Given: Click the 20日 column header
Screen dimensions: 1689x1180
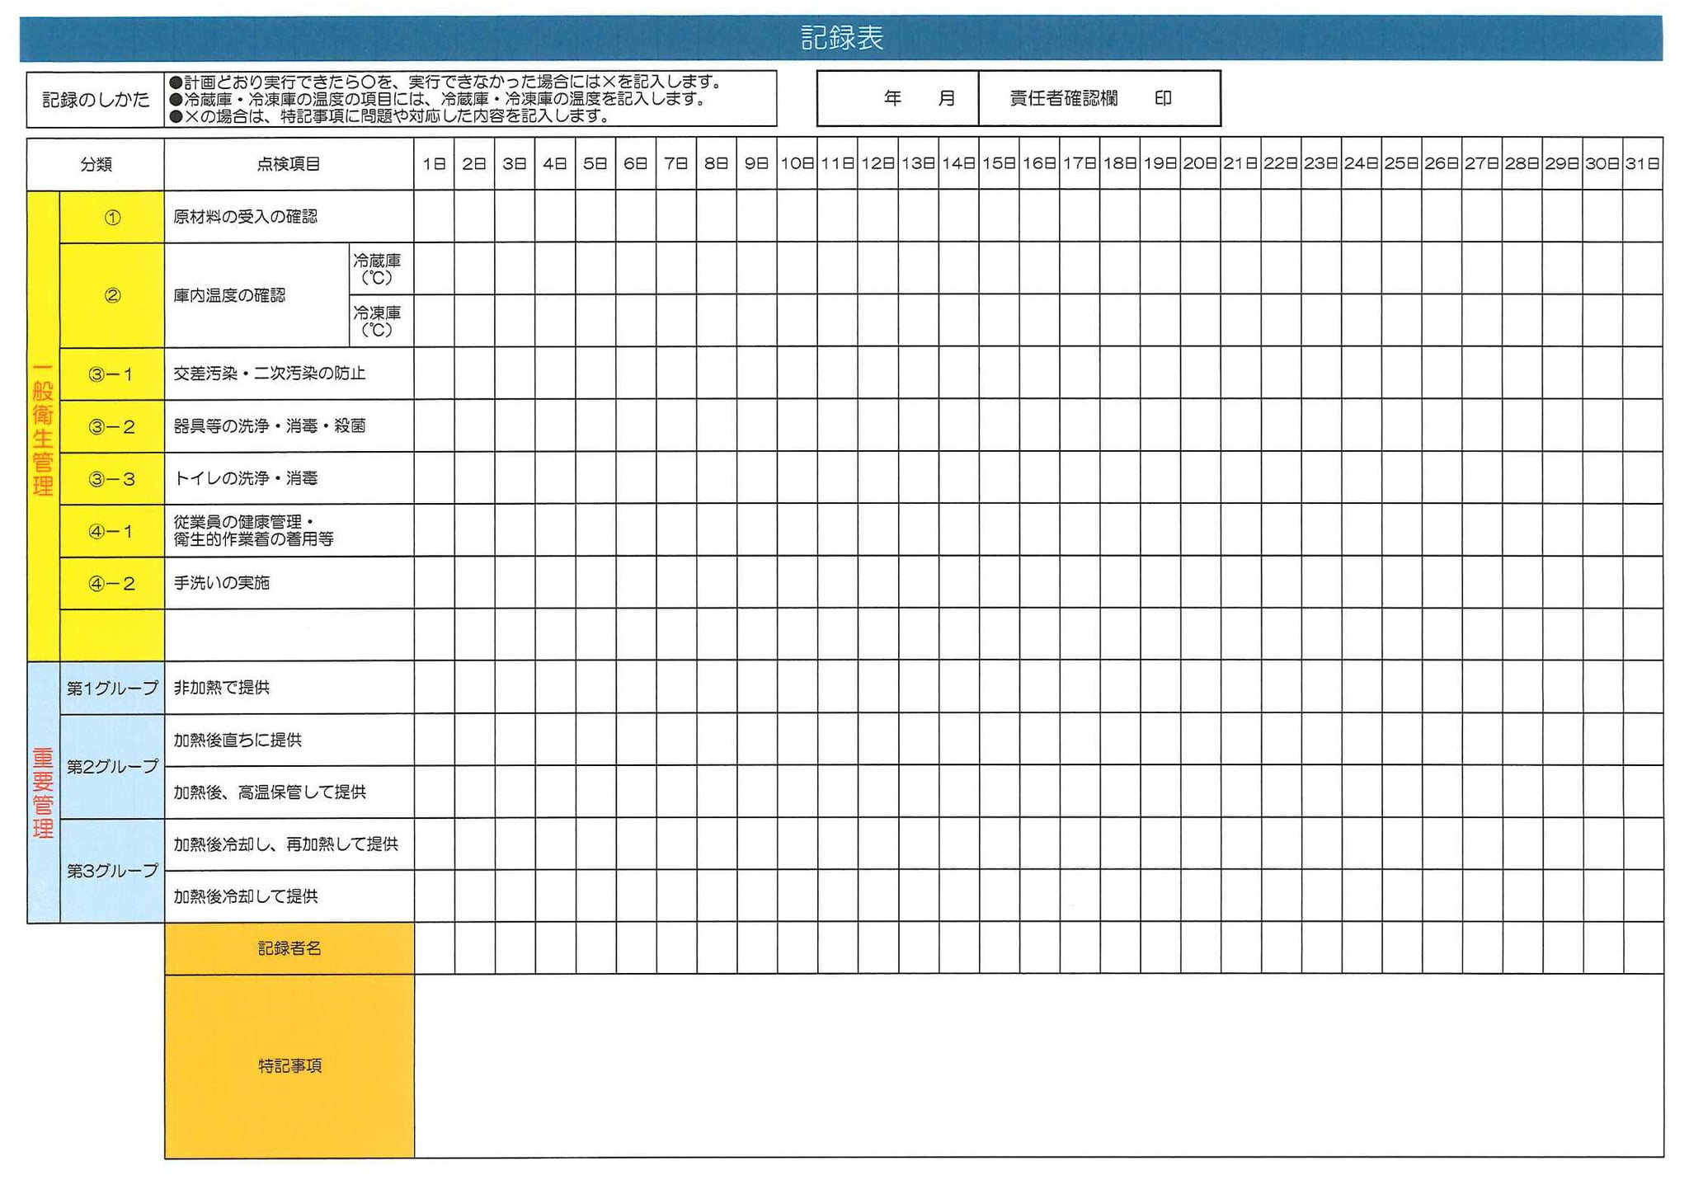Looking at the screenshot, I should tap(1200, 164).
